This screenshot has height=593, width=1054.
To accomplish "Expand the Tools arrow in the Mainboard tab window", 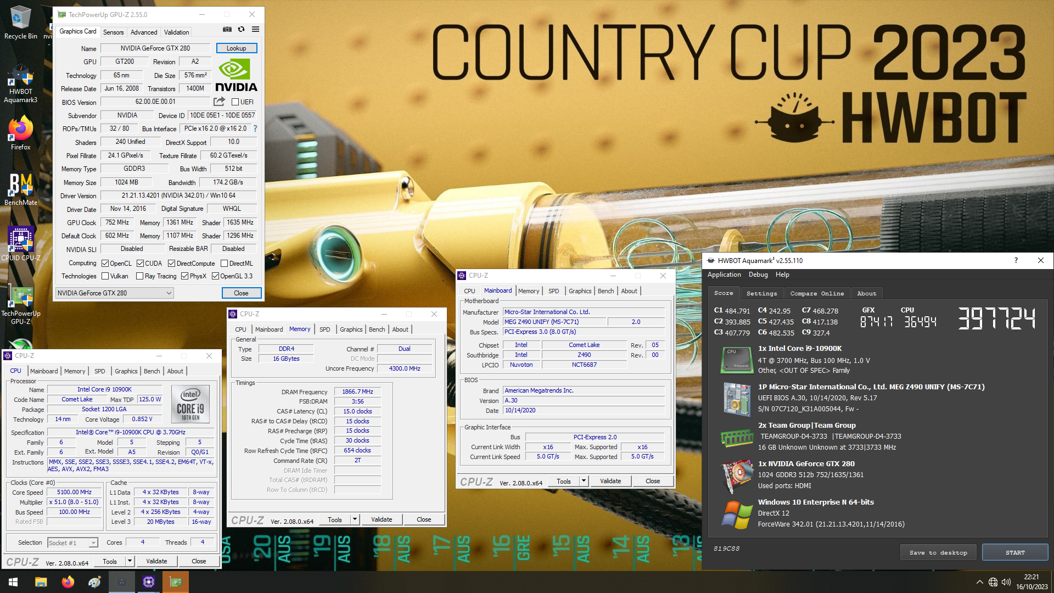I will click(x=584, y=481).
